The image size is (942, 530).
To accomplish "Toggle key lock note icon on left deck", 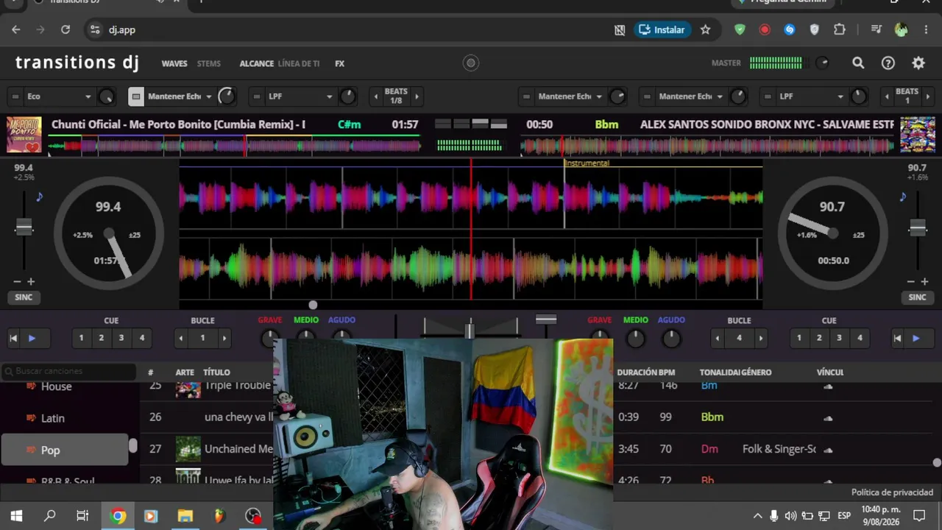I will point(40,197).
